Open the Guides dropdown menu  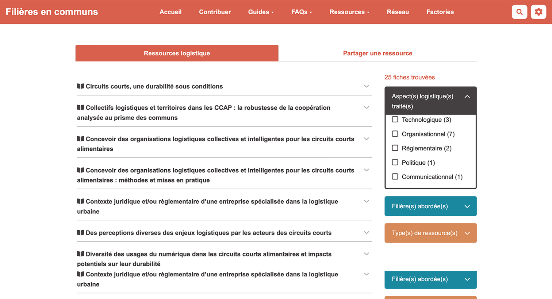[261, 12]
